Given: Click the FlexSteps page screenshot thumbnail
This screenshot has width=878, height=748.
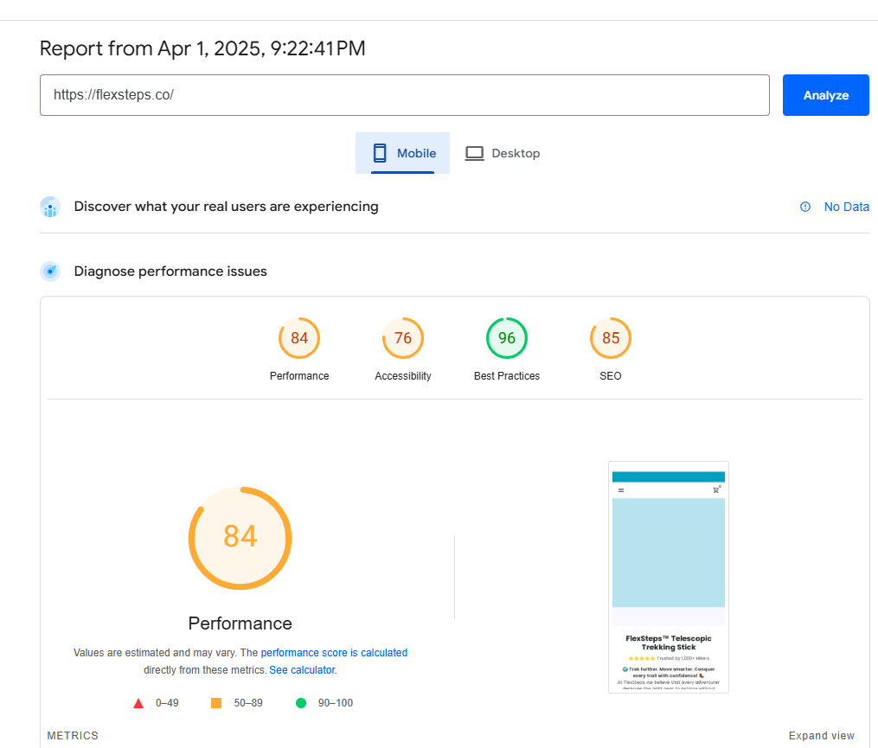Looking at the screenshot, I should pyautogui.click(x=668, y=577).
